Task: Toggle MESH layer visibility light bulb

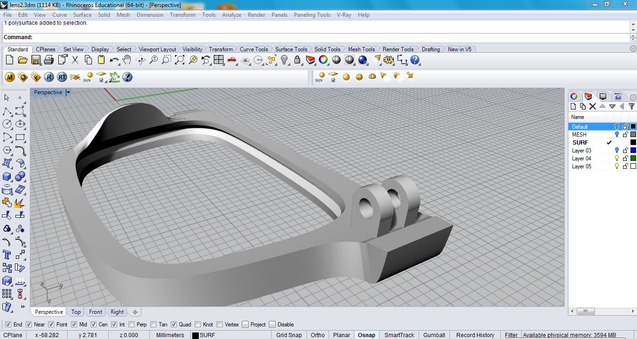Action: tap(616, 134)
